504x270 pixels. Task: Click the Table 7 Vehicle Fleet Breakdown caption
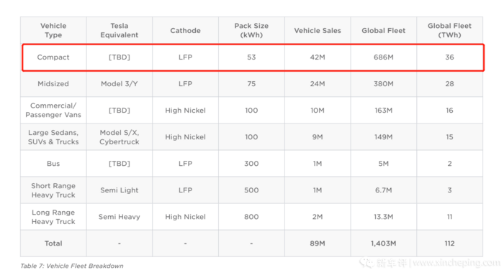pyautogui.click(x=72, y=266)
